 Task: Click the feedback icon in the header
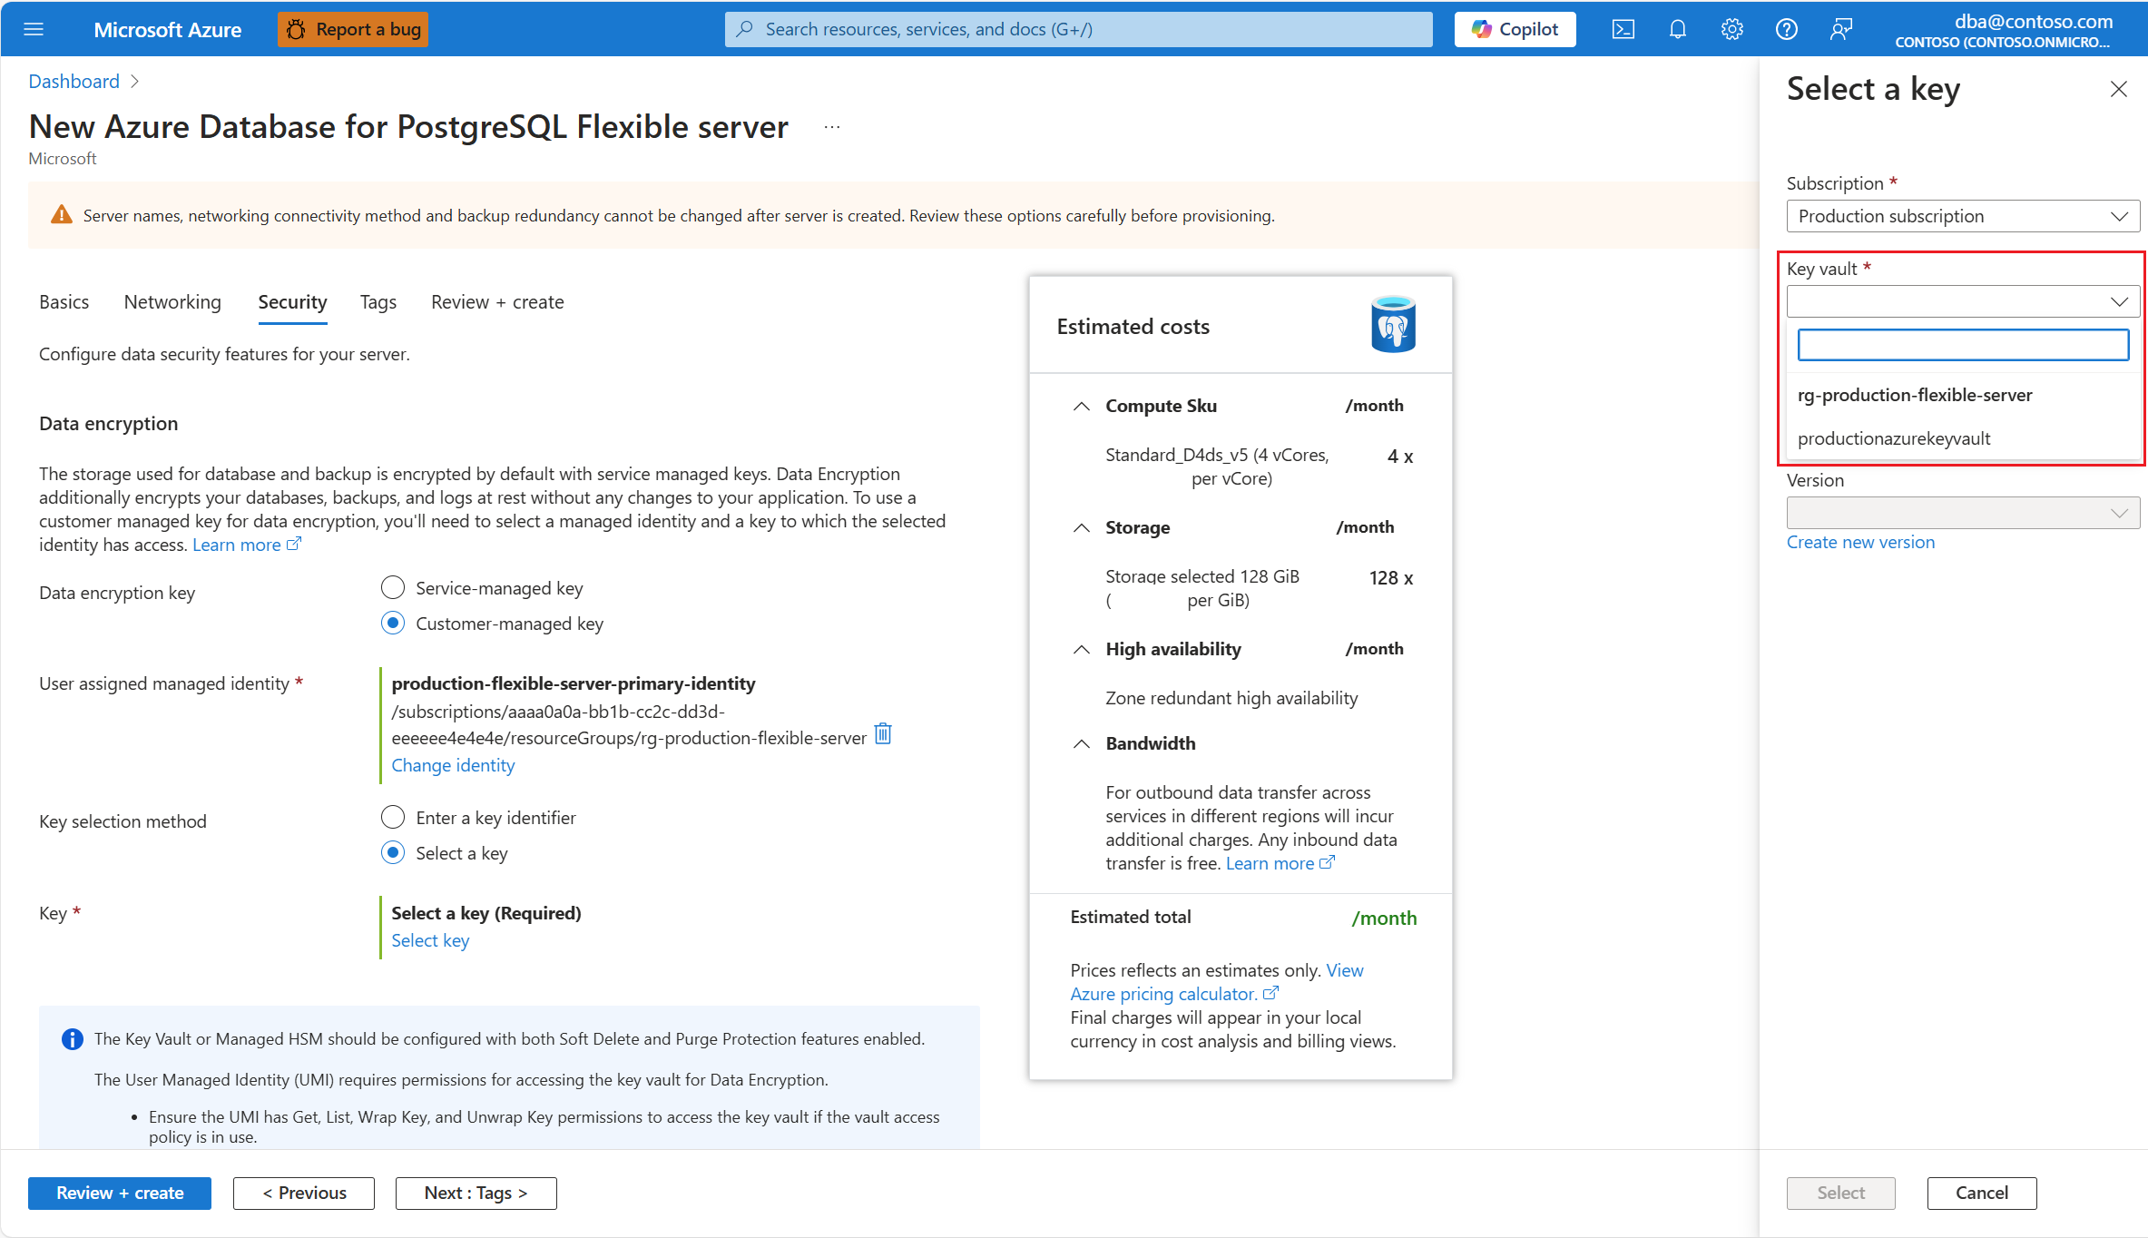pos(1840,29)
